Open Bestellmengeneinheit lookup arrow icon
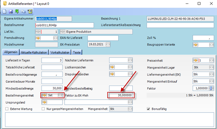This screenshot has height=129, width=217. tap(44, 95)
